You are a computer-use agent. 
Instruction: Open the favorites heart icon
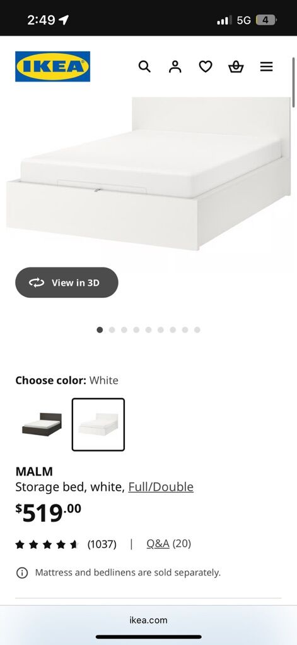206,66
